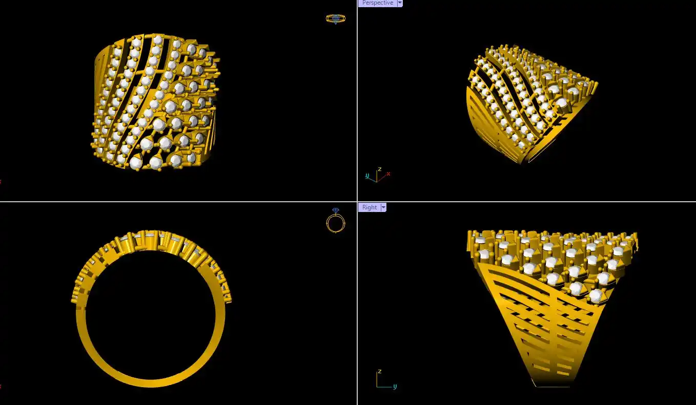The image size is (696, 405).
Task: Click the XYZ axis gizmo in Perspective viewport
Action: pos(377,176)
